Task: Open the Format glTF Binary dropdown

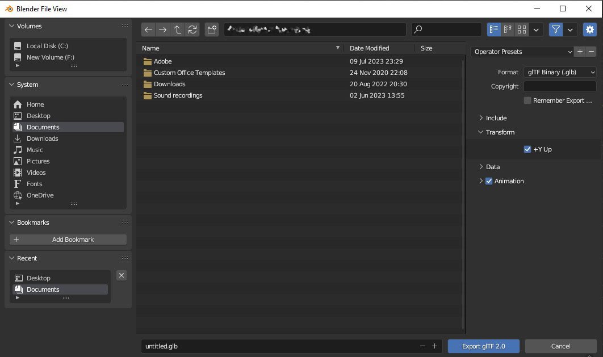Action: tap(560, 72)
